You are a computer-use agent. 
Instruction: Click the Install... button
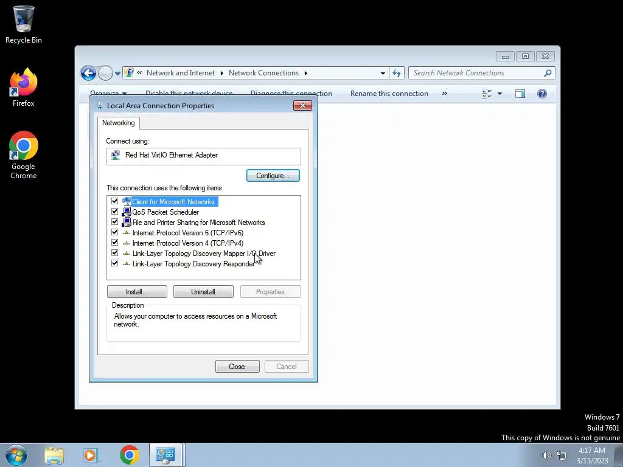pyautogui.click(x=137, y=292)
